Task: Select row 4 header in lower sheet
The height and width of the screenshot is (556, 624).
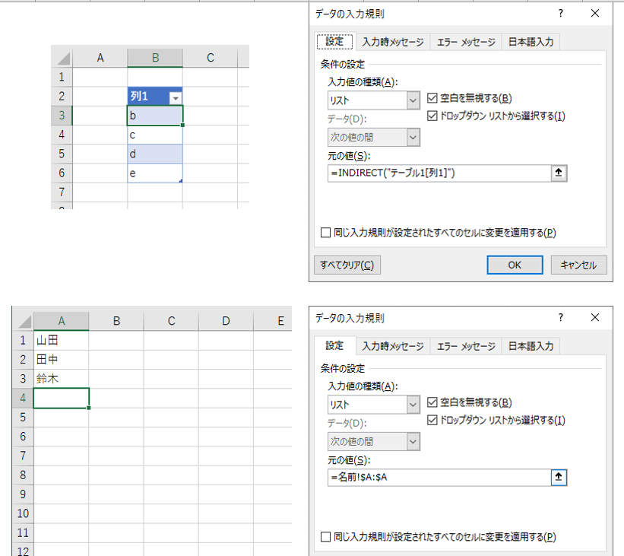Action: pyautogui.click(x=23, y=398)
